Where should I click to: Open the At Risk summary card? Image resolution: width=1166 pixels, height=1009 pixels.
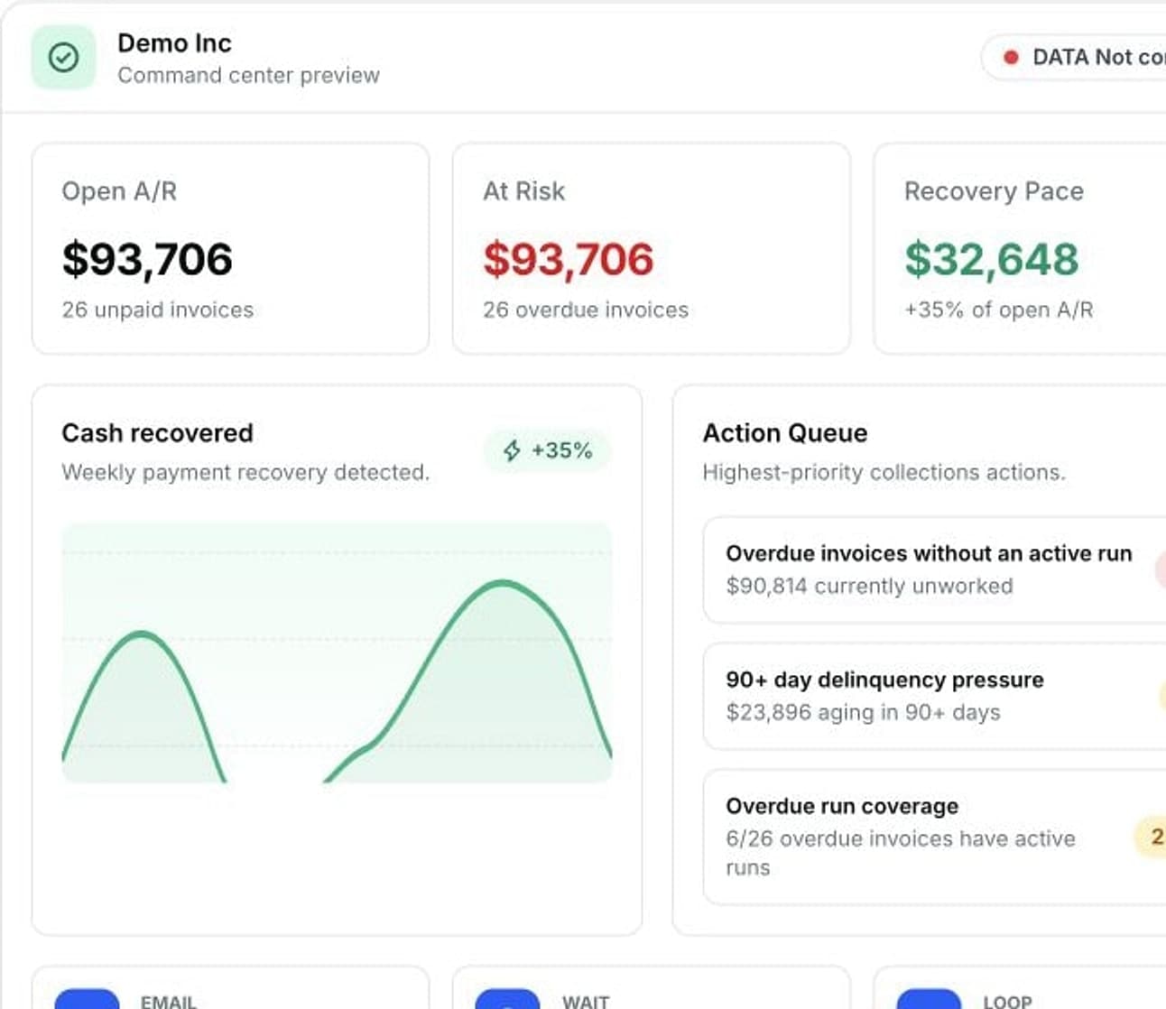point(651,248)
